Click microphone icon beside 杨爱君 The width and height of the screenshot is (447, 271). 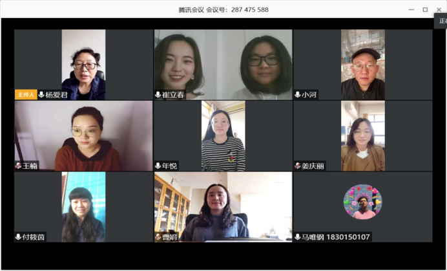(41, 94)
